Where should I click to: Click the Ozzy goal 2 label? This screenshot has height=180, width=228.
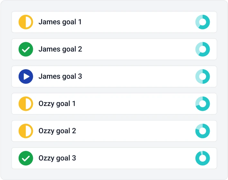tap(57, 131)
